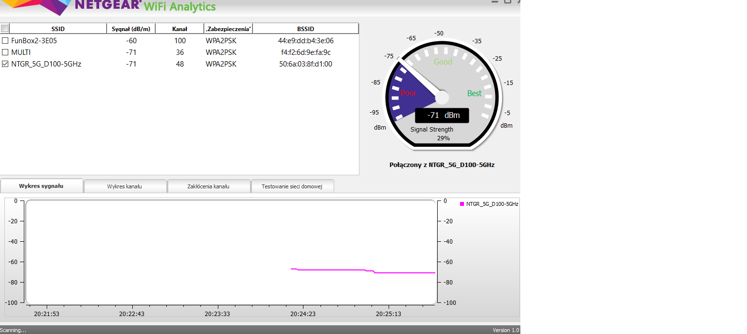Click the BSSID column header
This screenshot has height=334, width=747.
click(305, 29)
